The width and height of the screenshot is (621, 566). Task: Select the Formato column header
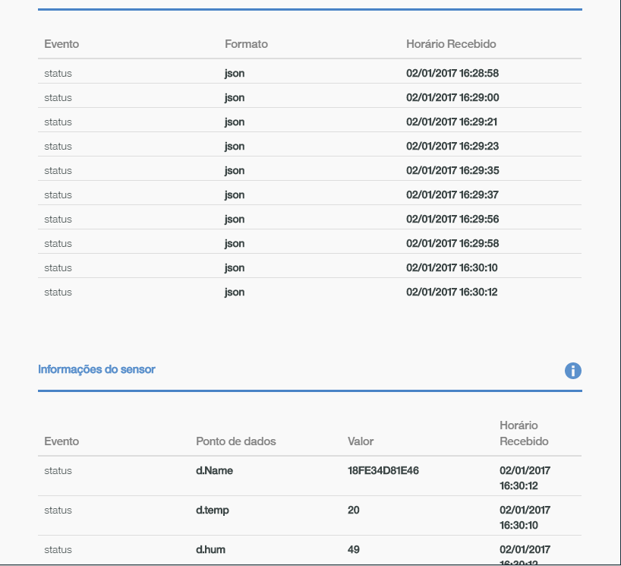pyautogui.click(x=246, y=43)
